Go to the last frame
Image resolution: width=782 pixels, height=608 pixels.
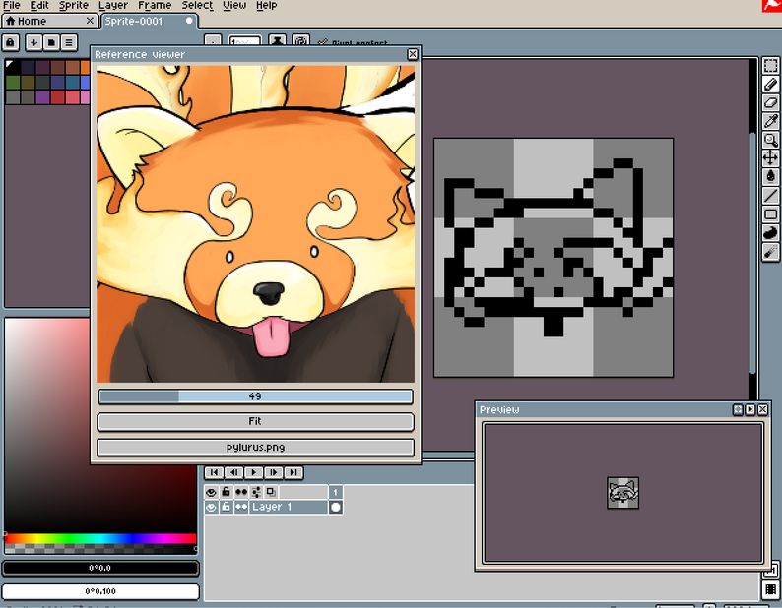click(293, 472)
